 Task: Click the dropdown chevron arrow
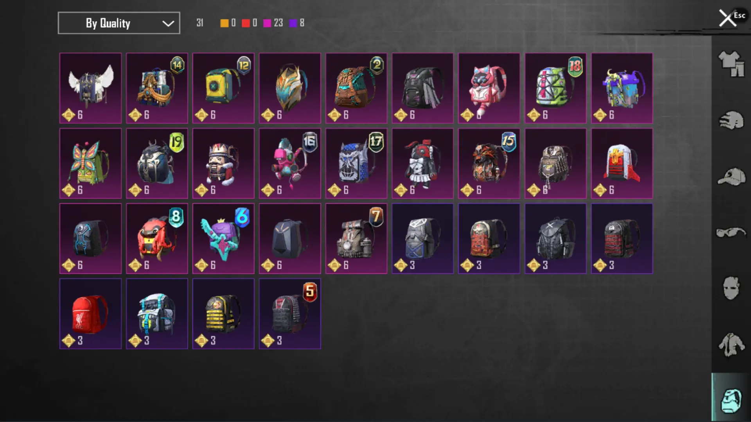coord(168,23)
